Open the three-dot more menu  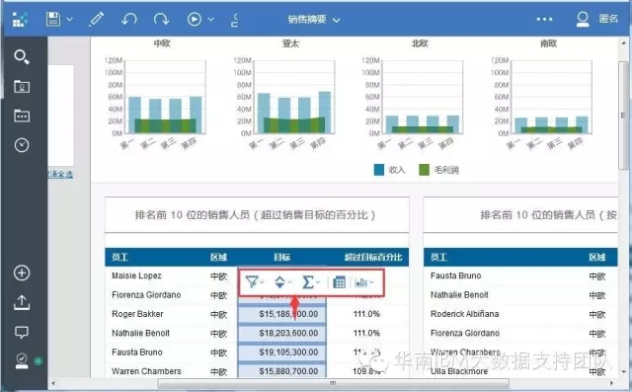(544, 19)
